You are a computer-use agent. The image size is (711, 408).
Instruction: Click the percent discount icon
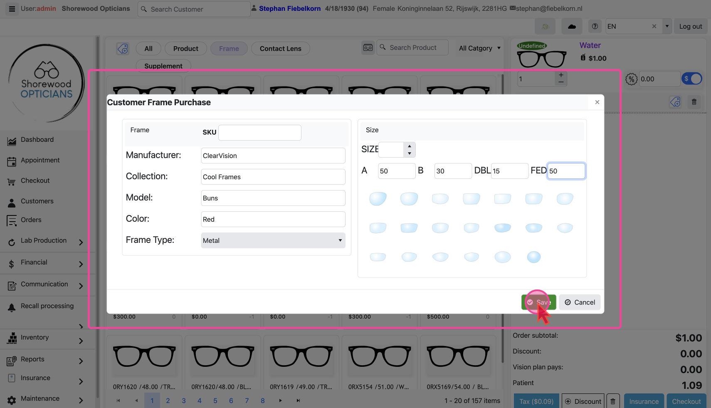[x=631, y=79]
